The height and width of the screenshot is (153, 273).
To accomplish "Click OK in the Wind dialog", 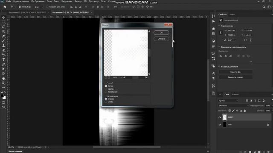I will point(161,33).
